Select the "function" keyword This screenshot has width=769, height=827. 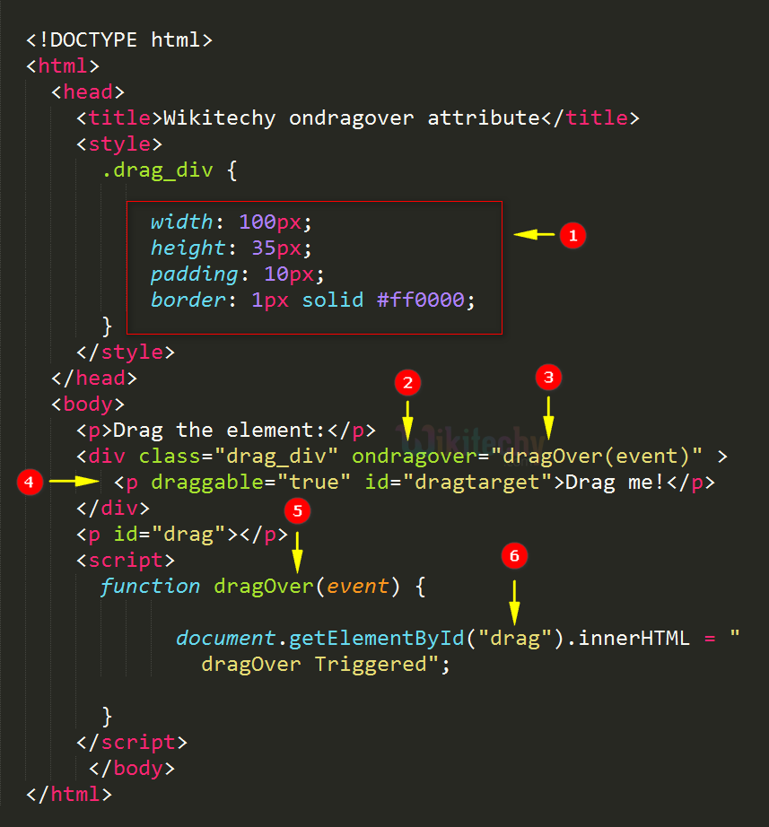(150, 586)
